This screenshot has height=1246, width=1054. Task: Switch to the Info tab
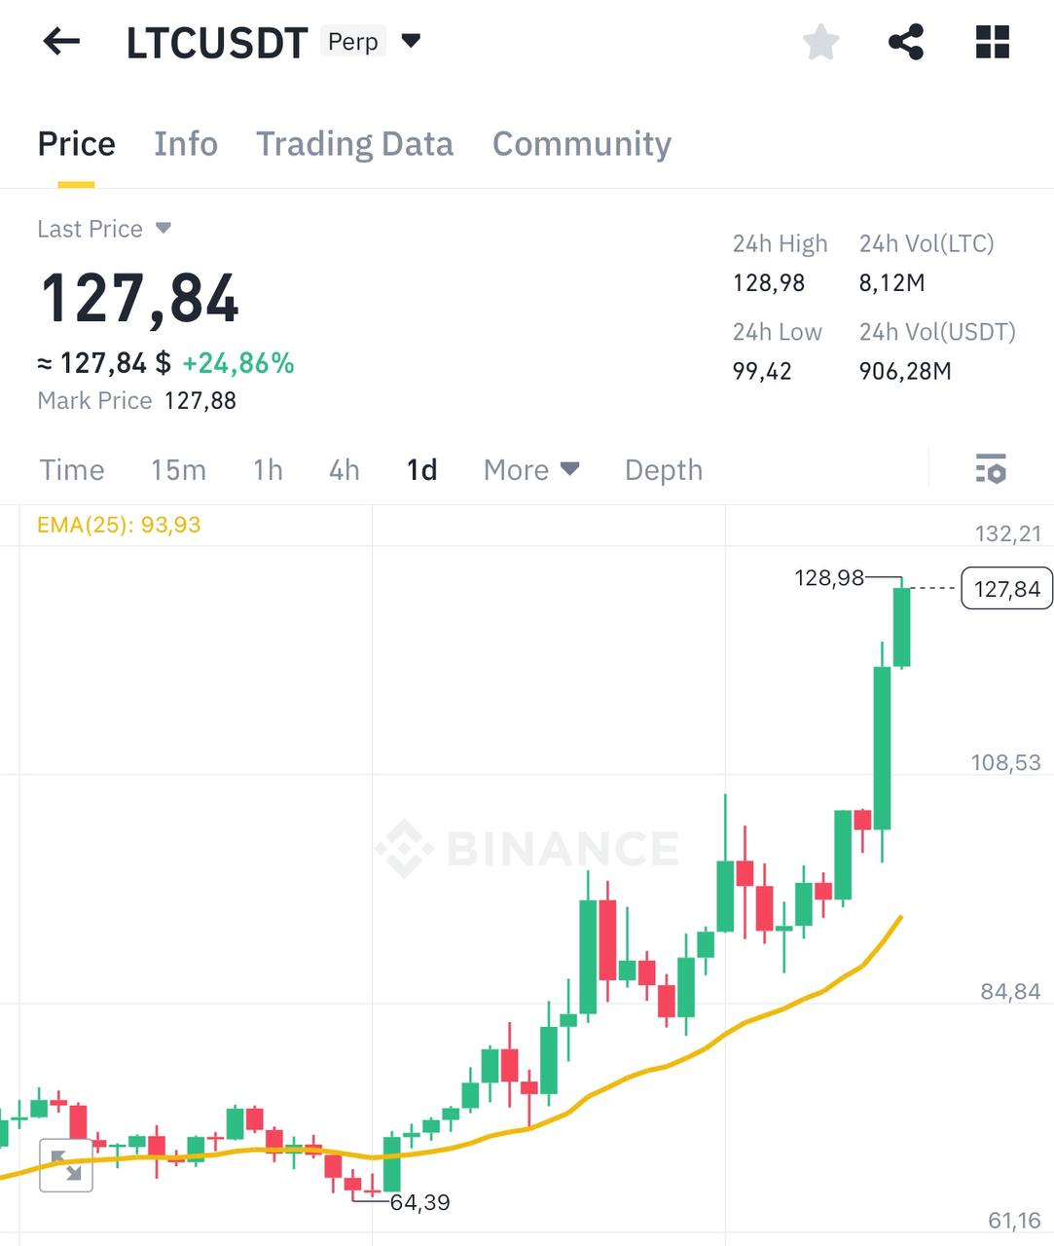click(186, 144)
